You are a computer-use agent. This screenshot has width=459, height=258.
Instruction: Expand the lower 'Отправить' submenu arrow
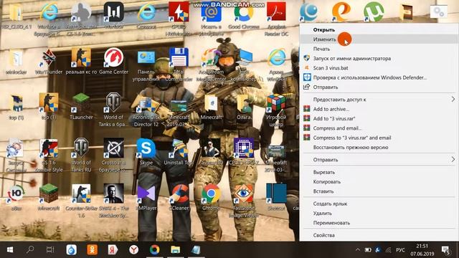click(453, 160)
